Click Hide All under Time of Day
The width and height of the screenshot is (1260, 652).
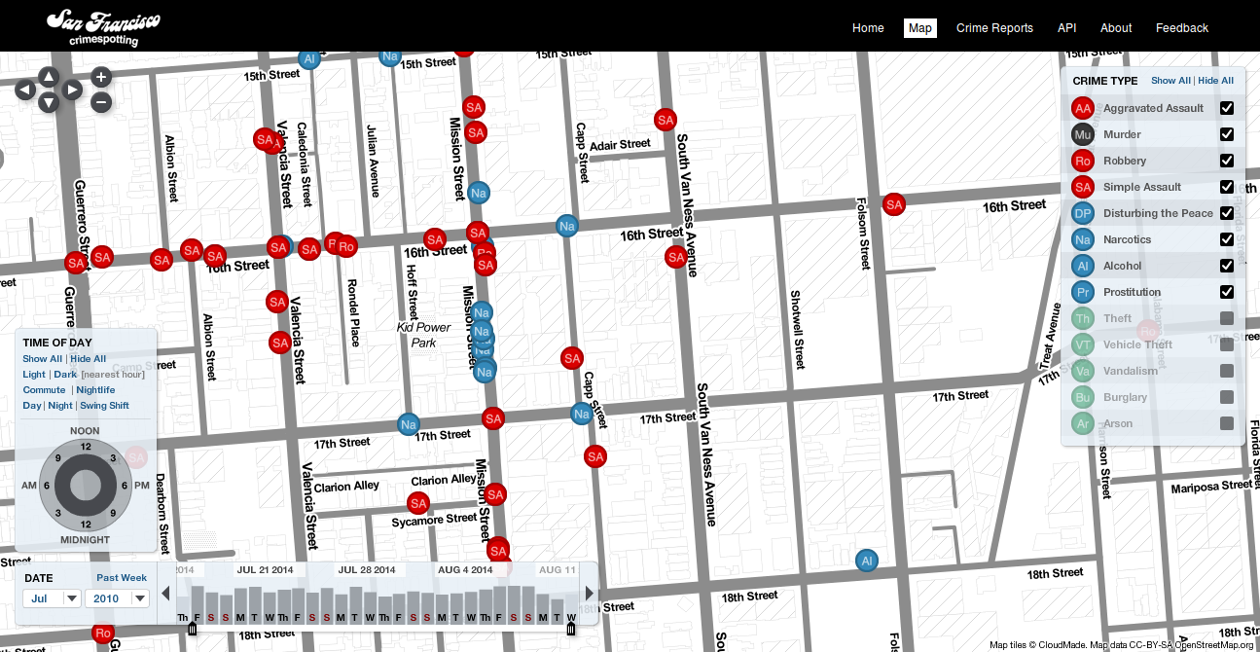tap(89, 359)
